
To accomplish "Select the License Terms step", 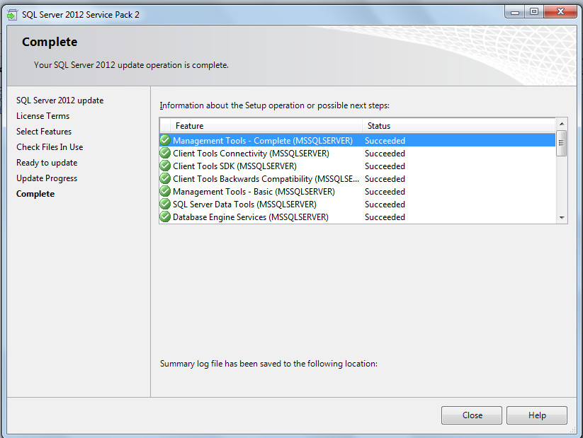I will point(43,116).
